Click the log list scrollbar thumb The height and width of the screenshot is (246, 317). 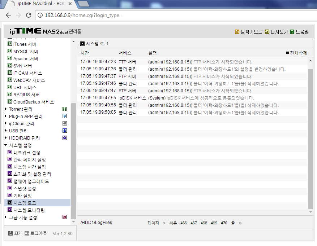click(310, 139)
